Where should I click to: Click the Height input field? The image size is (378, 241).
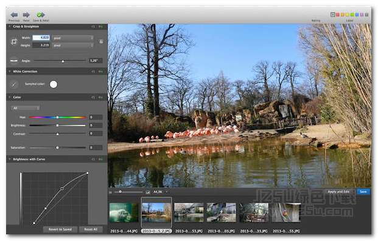[41, 45]
